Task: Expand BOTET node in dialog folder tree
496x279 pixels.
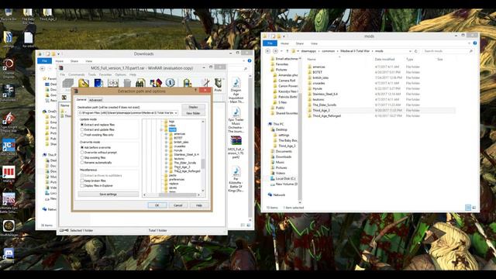Action: point(167,138)
